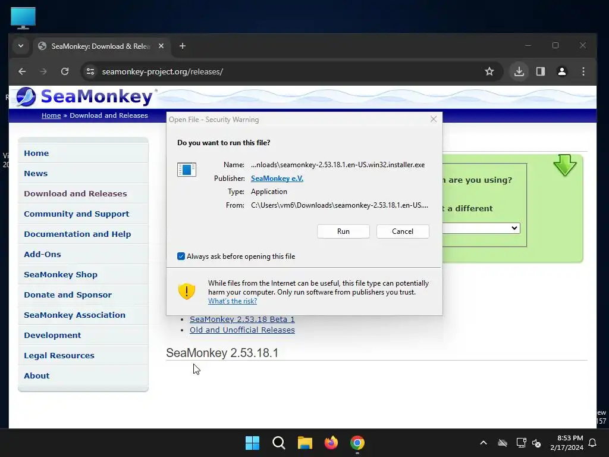Screen dimensions: 609x457
Task: Reload the SeaMonkey releases page
Action: point(65,71)
